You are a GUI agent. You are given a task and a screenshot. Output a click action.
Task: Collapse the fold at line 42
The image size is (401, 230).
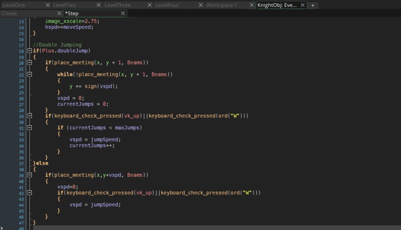[29, 193]
